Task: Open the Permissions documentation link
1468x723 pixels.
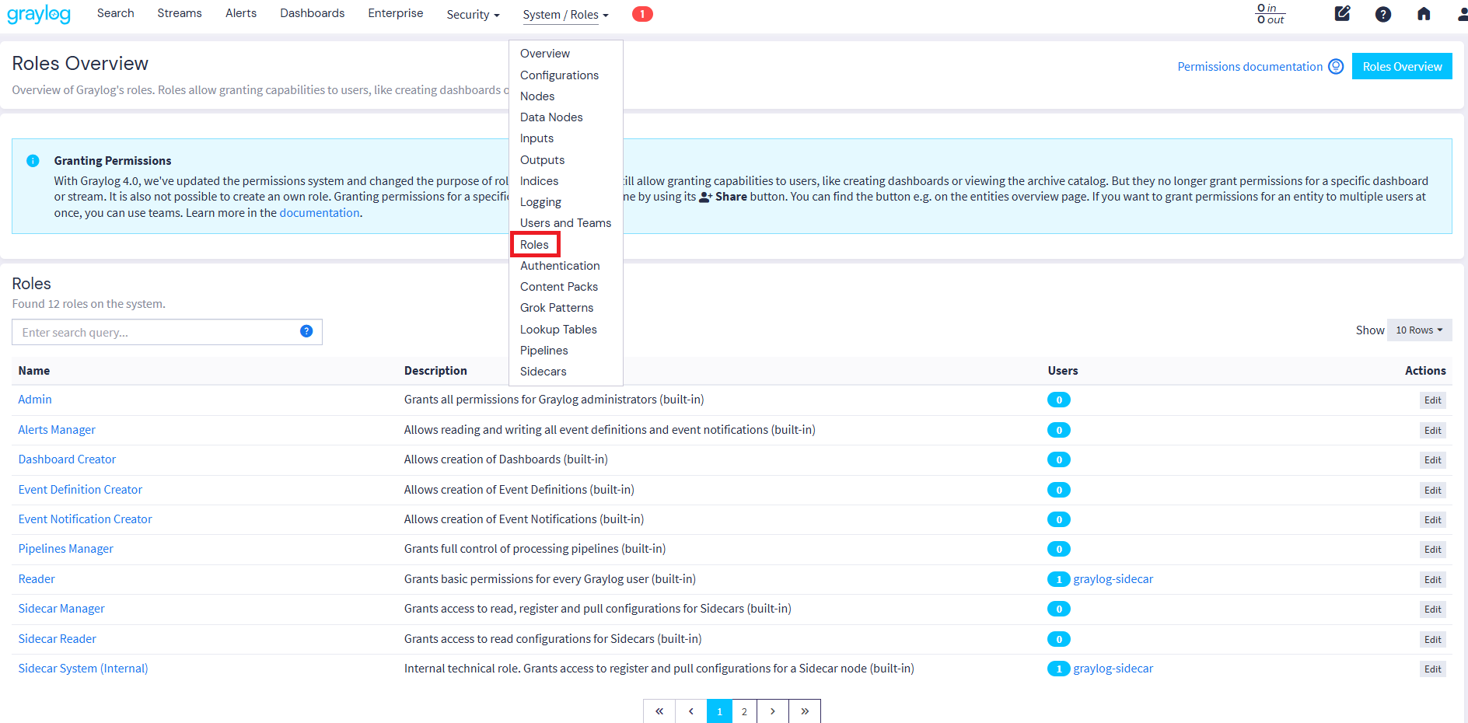Action: pos(1250,67)
